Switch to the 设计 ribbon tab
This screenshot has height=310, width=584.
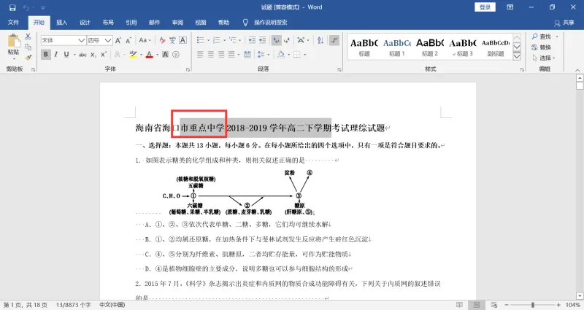(85, 23)
